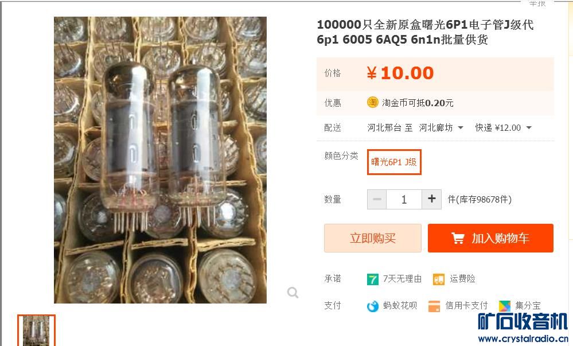Decrease quantity with the minus button

click(377, 199)
